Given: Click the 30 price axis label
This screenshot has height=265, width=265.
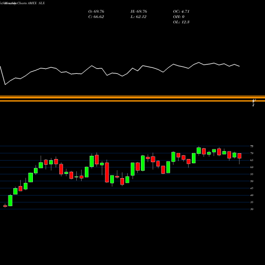Looking at the screenshot, I should (x=252, y=209).
